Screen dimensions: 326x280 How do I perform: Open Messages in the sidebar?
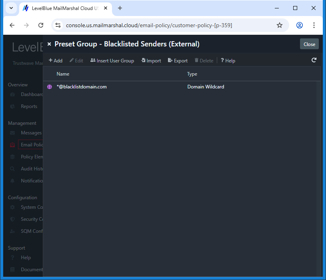[x=31, y=133]
